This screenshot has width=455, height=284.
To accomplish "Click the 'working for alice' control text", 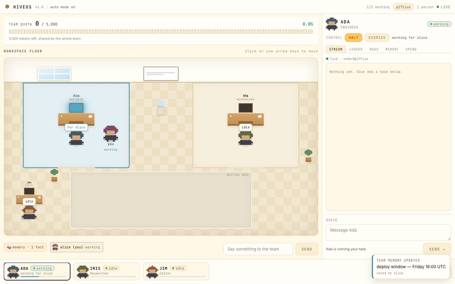I will click(x=409, y=38).
